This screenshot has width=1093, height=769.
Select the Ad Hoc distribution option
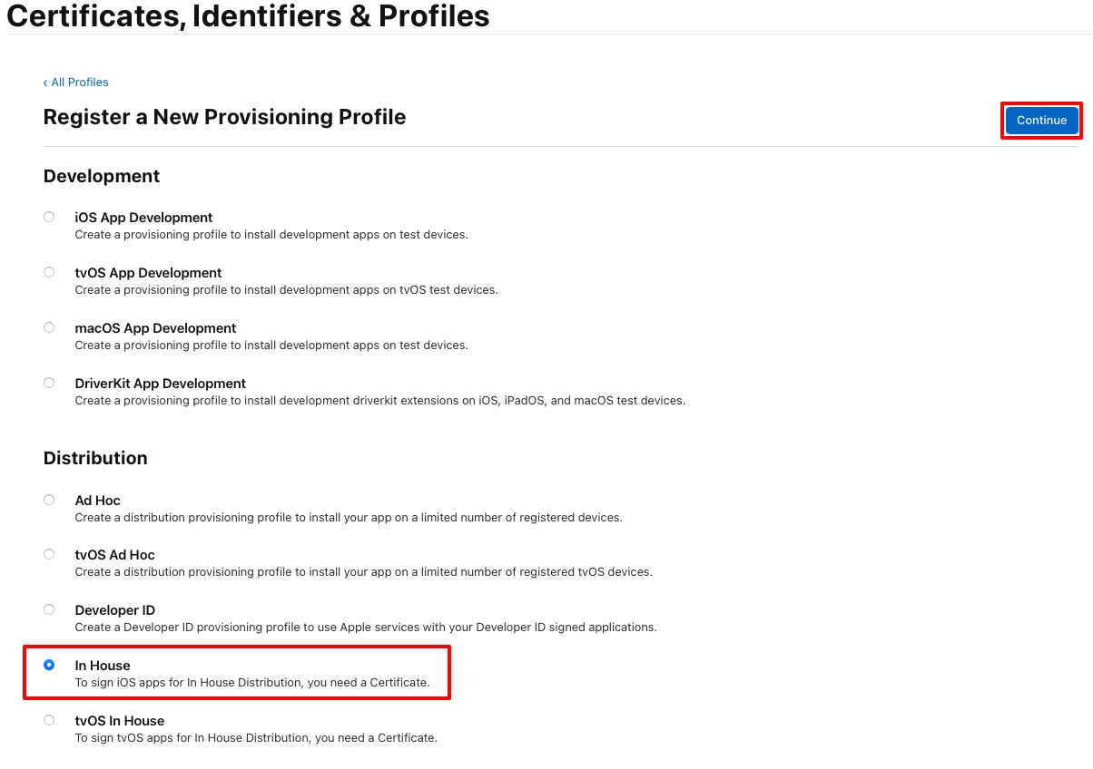pyautogui.click(x=49, y=499)
